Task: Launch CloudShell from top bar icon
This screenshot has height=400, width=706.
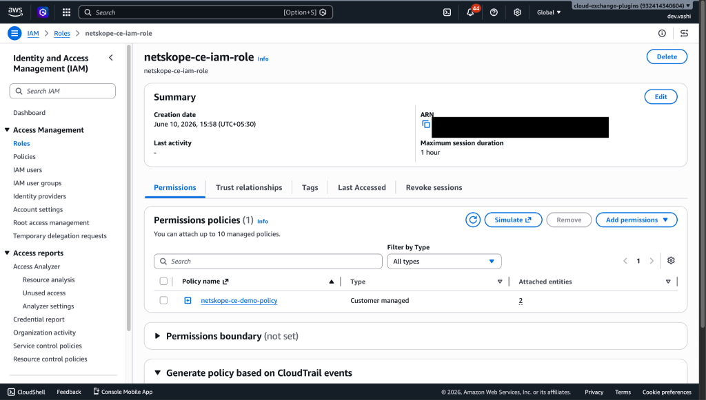Action: [447, 12]
